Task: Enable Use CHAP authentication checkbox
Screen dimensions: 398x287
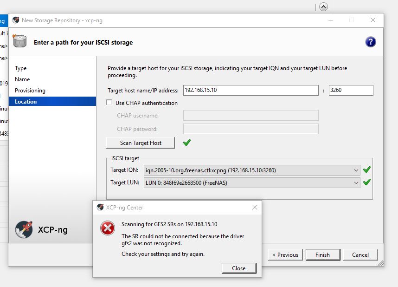Action: click(109, 103)
